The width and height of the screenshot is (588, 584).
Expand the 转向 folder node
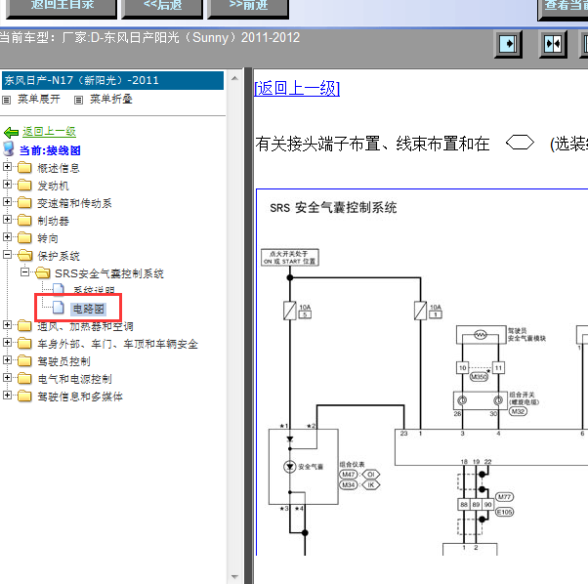coord(7,237)
